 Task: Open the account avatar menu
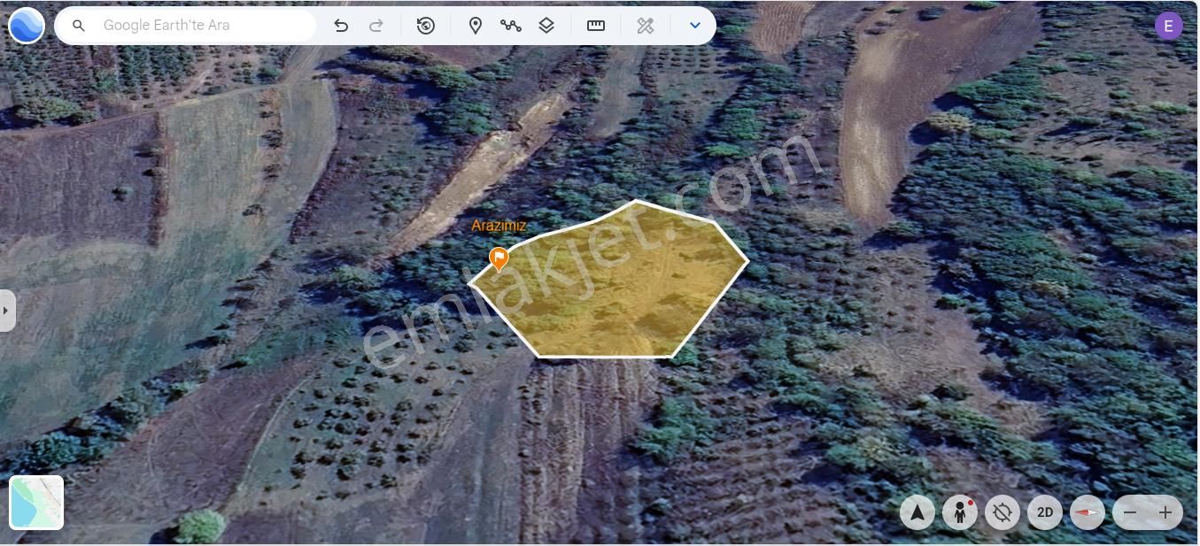click(1168, 25)
